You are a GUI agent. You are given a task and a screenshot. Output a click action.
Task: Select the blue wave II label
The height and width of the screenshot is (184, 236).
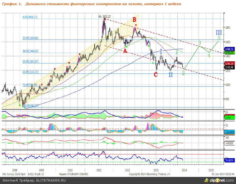(x=171, y=75)
